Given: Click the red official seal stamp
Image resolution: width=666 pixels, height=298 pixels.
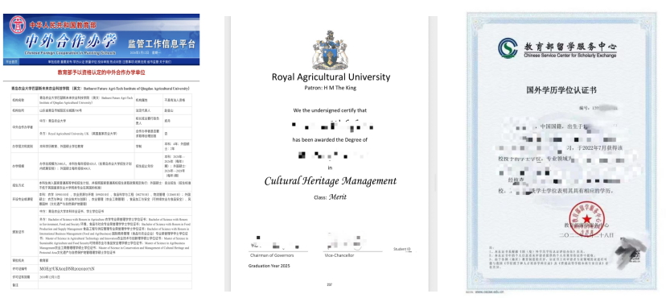Looking at the screenshot, I should click(586, 219).
